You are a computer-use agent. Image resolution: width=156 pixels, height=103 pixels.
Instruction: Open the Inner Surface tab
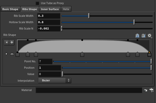pyautogui.click(x=50, y=9)
